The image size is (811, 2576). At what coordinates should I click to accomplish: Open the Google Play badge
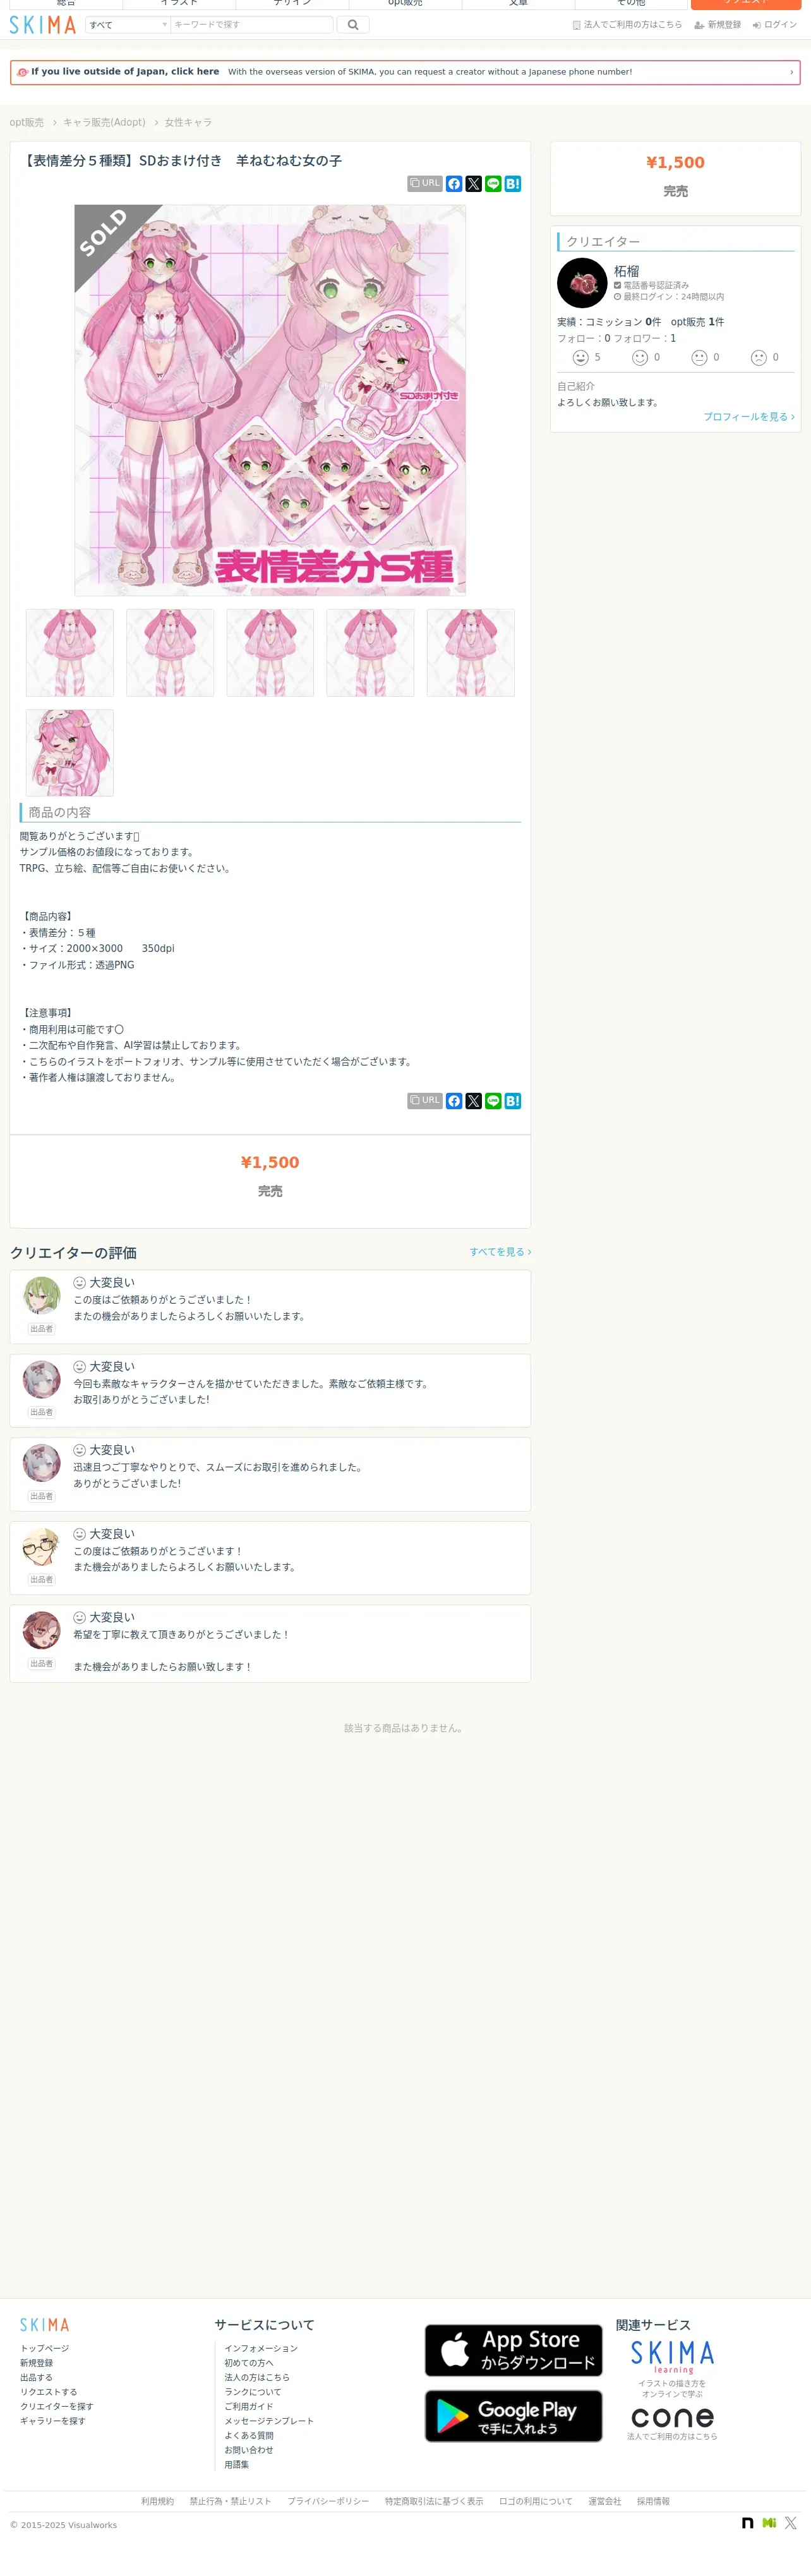(513, 2416)
